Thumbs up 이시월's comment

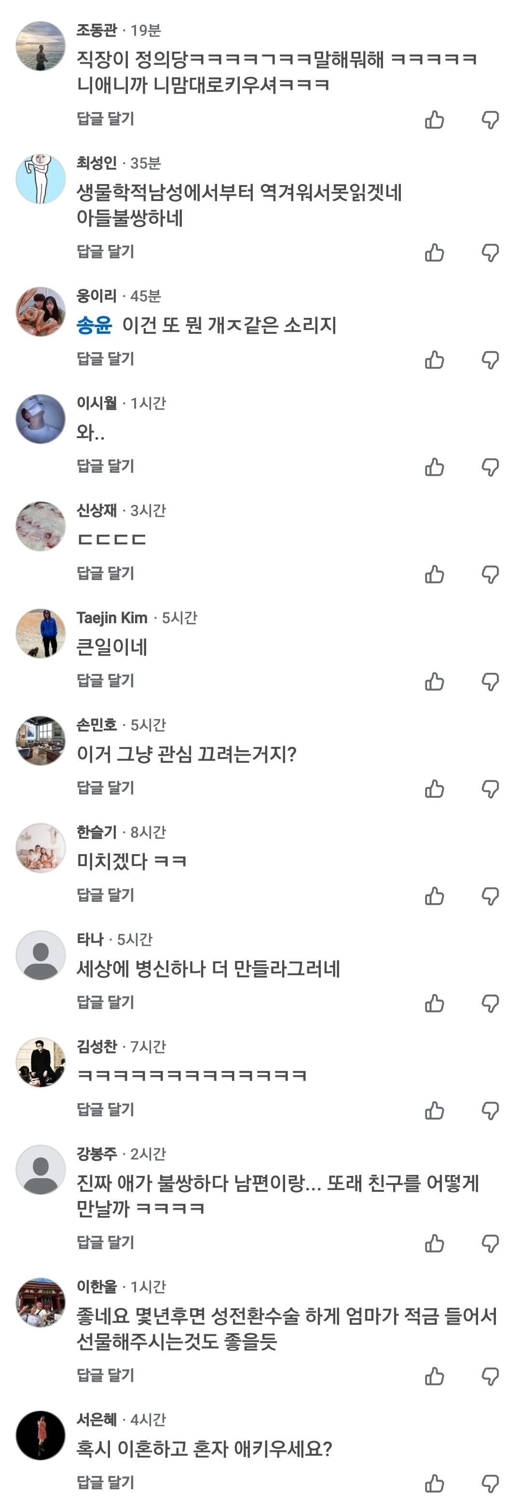tap(434, 467)
